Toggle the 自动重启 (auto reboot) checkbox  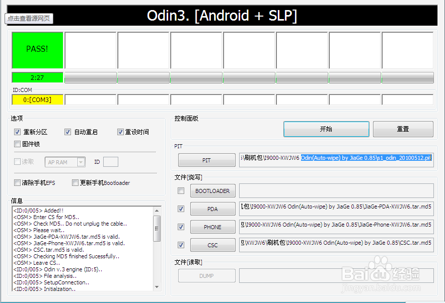pos(67,132)
